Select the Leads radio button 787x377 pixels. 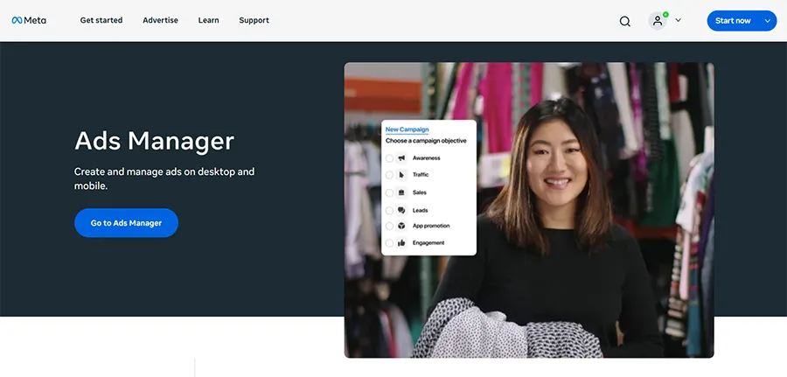pyautogui.click(x=389, y=210)
